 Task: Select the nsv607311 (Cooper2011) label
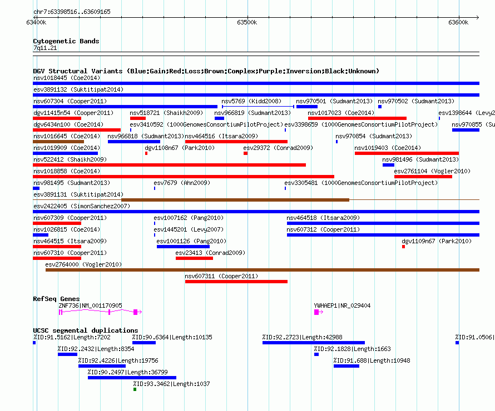(x=221, y=276)
